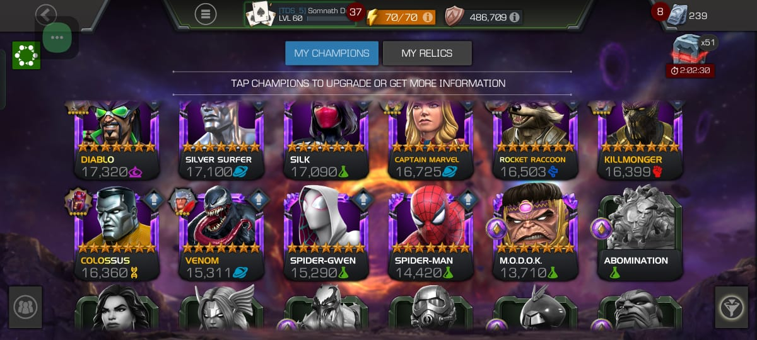This screenshot has width=757, height=340.
Task: Tap the info icon beside 486,709
Action: 515,17
